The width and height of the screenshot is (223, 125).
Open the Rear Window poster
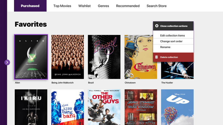pyautogui.click(x=141, y=107)
